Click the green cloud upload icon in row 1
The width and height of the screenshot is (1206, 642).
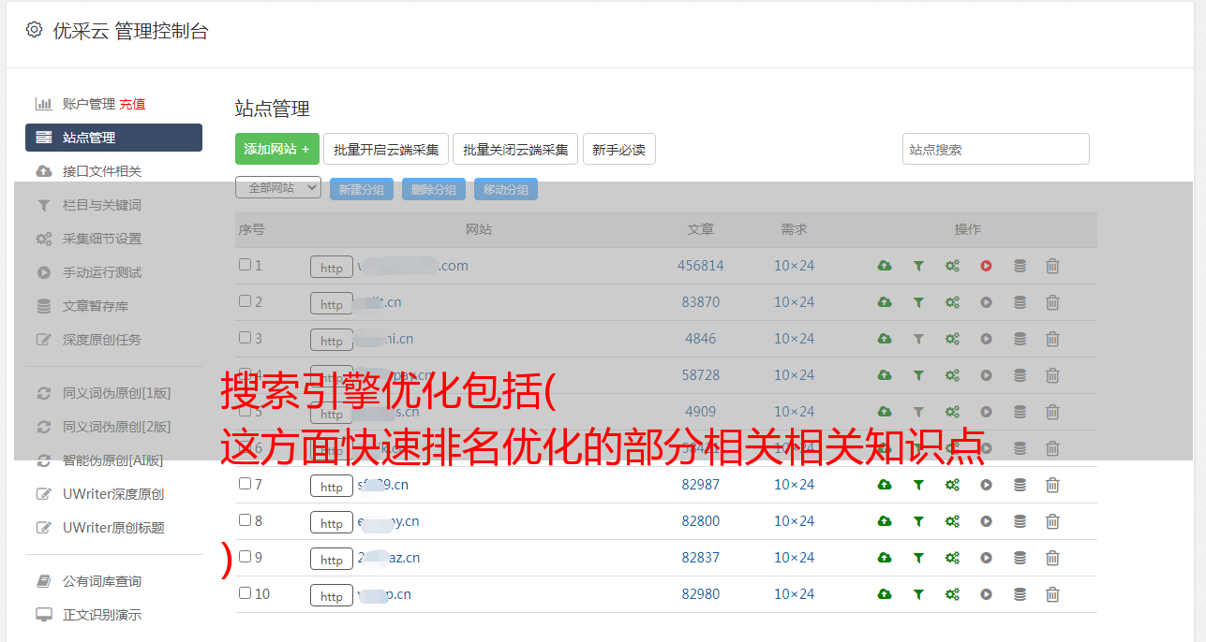[x=885, y=266]
